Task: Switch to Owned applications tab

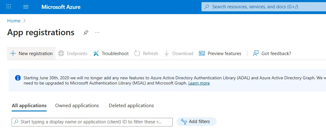Action: pos(77,106)
